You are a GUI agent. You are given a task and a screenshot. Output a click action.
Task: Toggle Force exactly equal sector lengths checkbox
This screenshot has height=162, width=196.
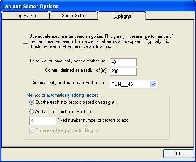pyautogui.click(x=31, y=130)
